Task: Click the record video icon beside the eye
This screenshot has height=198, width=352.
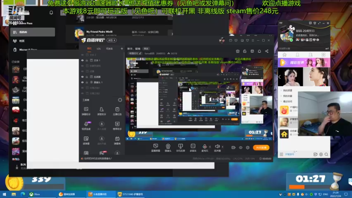Action: (234, 147)
